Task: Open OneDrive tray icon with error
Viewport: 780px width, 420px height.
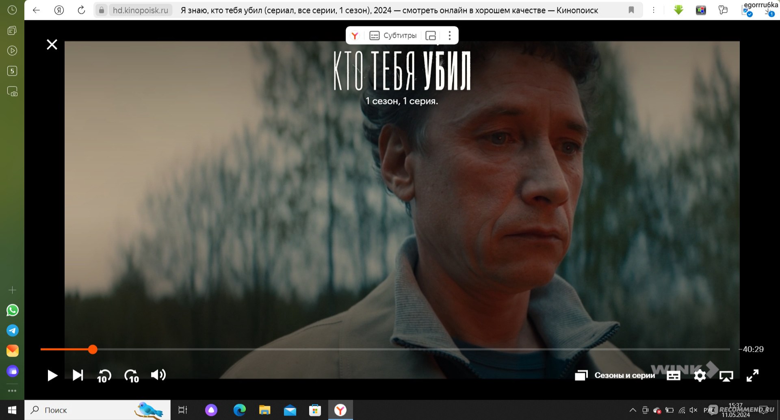Action: tap(657, 410)
